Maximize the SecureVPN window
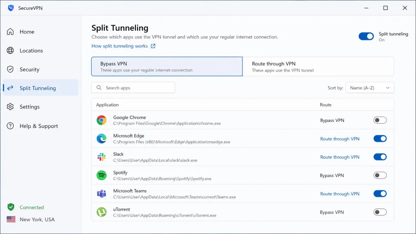The height and width of the screenshot is (234, 416). click(385, 8)
